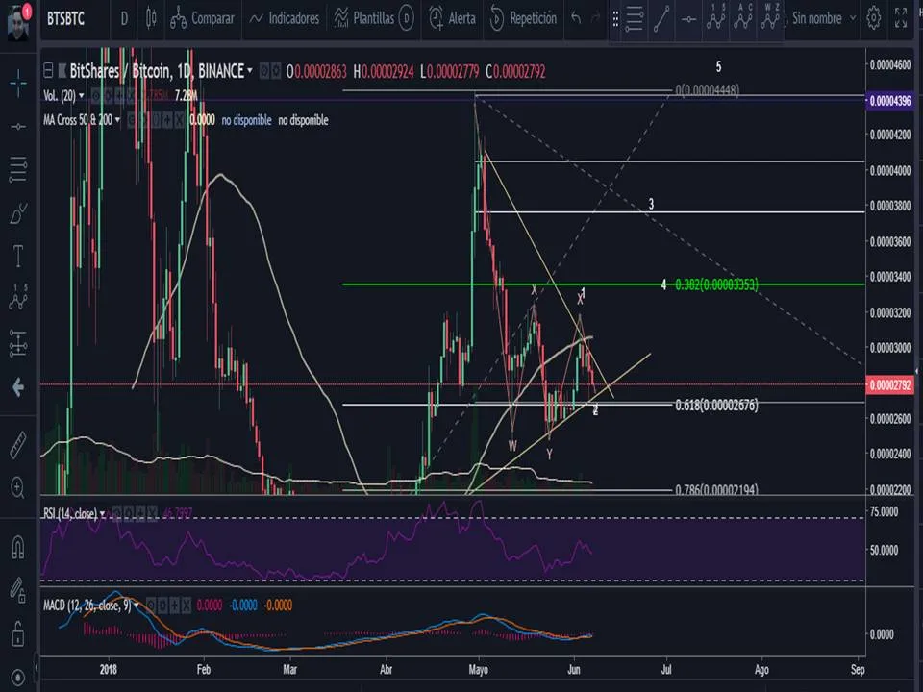Open RSI indicator settings icon
The width and height of the screenshot is (923, 692).
click(129, 513)
